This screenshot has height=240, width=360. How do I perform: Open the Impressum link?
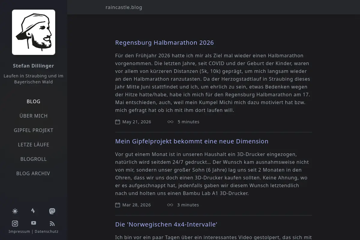19,232
